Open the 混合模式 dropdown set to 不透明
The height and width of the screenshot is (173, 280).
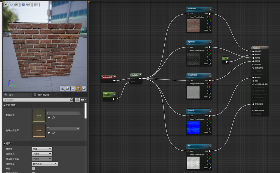42,154
